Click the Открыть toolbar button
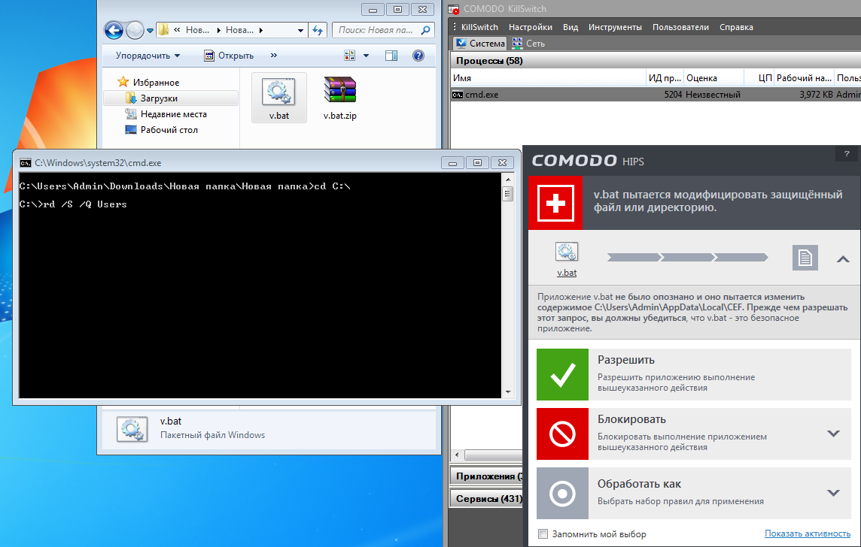 tap(229, 56)
